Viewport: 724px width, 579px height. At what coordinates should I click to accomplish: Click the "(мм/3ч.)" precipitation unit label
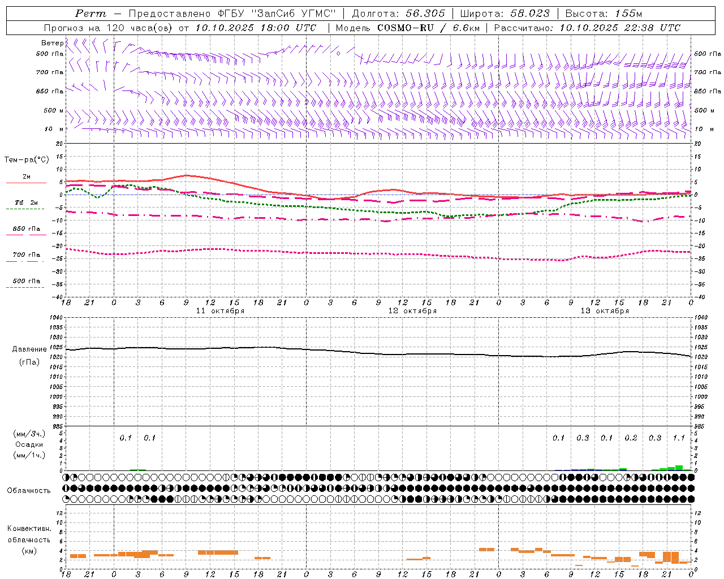coord(29,434)
